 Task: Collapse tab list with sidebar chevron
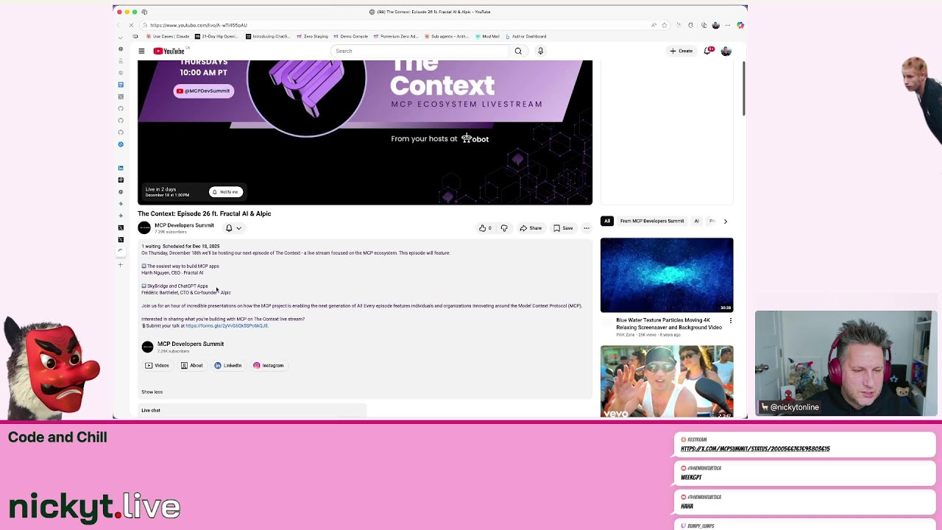[x=121, y=37]
